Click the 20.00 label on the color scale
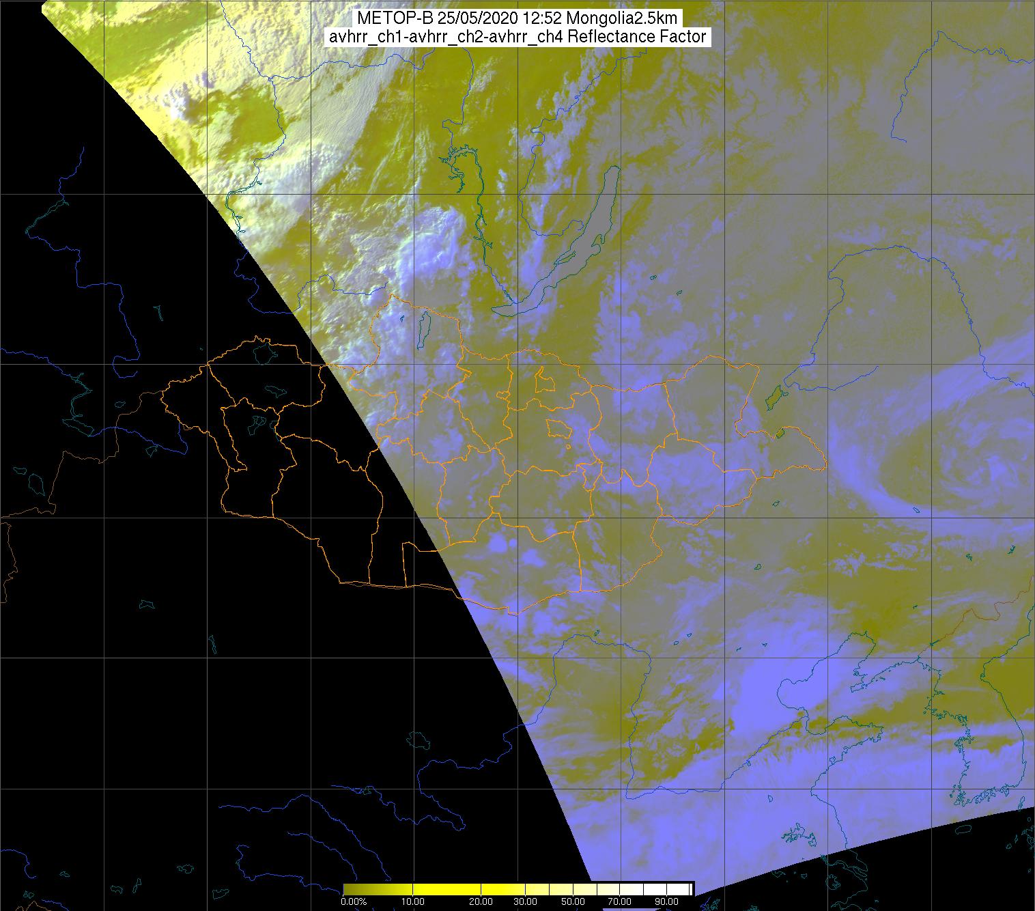The height and width of the screenshot is (911, 1035). (x=481, y=901)
